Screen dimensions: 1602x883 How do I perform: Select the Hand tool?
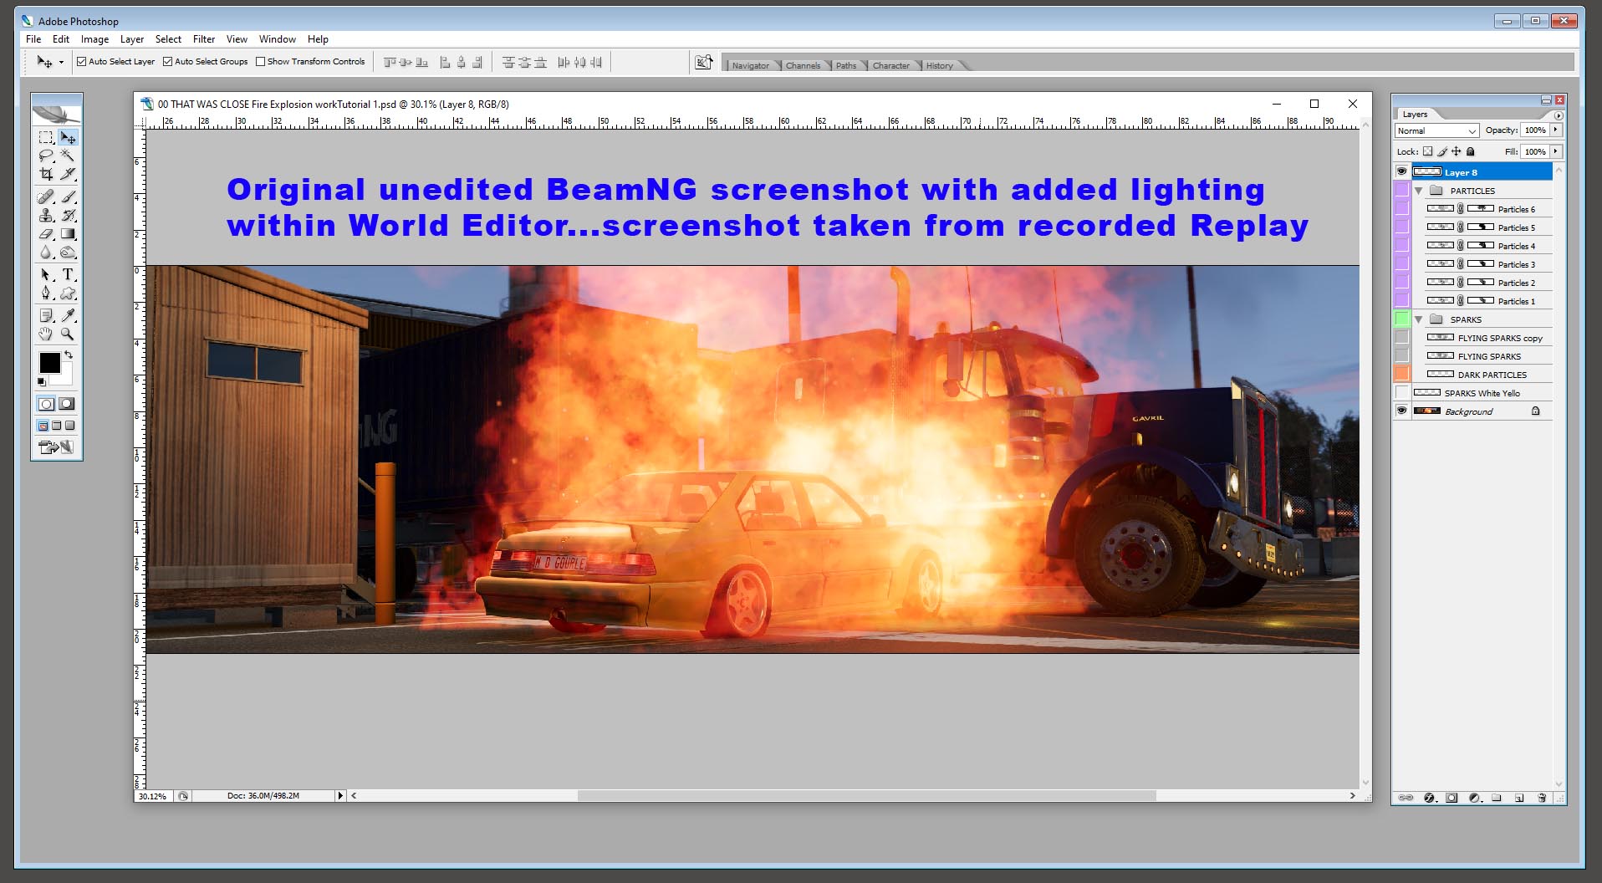46,334
